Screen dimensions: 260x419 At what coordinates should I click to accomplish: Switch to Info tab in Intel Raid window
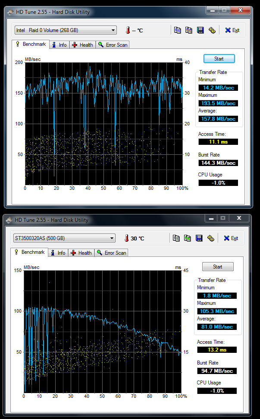[x=60, y=45]
